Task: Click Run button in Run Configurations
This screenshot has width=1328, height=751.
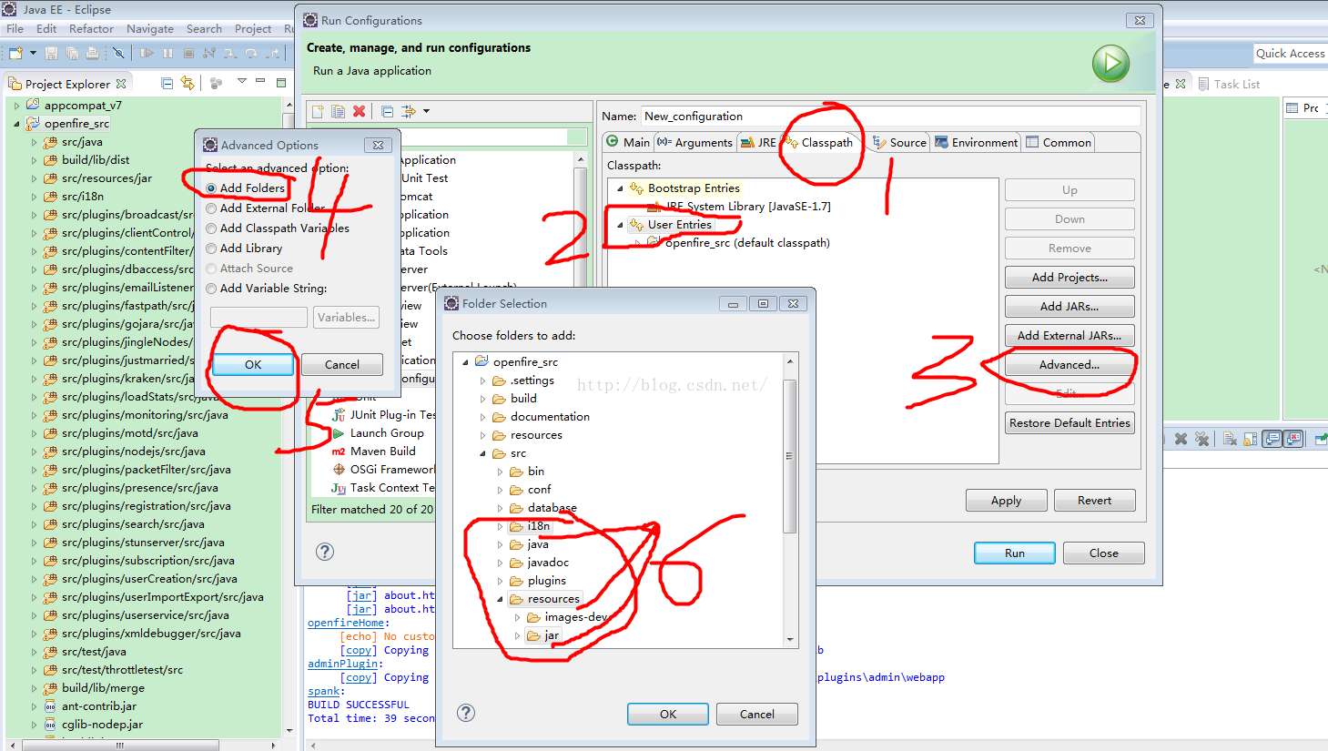Action: [x=1015, y=553]
